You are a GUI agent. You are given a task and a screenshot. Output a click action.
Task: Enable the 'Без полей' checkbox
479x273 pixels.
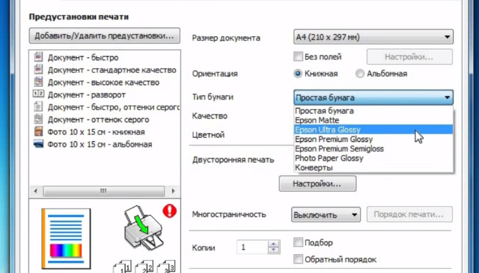[298, 57]
